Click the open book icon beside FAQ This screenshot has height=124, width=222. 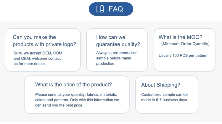coord(100,9)
